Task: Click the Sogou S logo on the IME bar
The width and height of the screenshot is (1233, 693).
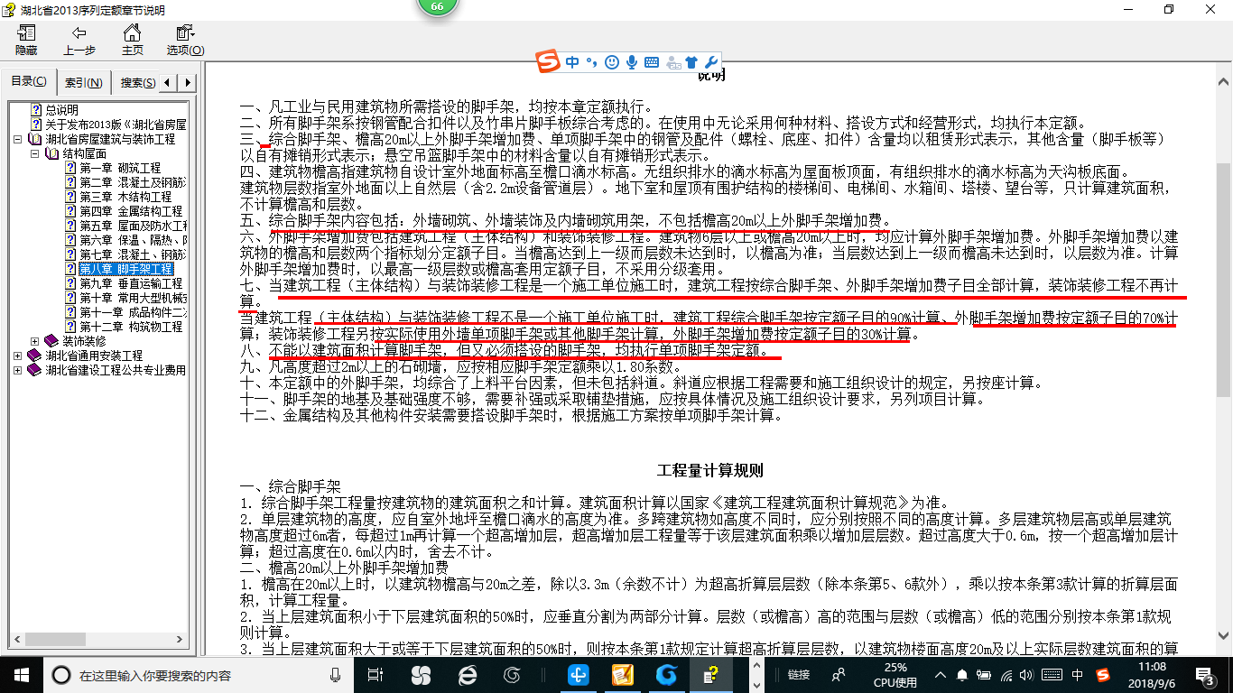Action: [x=549, y=62]
